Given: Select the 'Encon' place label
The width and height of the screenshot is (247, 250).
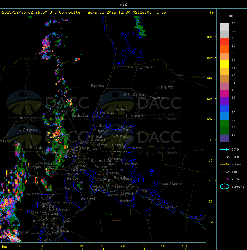Looking at the screenshot, I should (178, 75).
